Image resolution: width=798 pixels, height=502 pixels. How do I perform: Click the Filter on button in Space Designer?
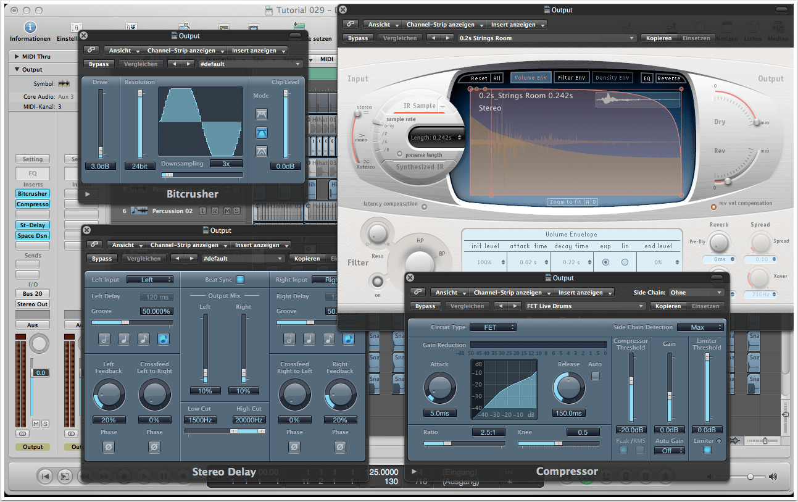click(x=376, y=282)
